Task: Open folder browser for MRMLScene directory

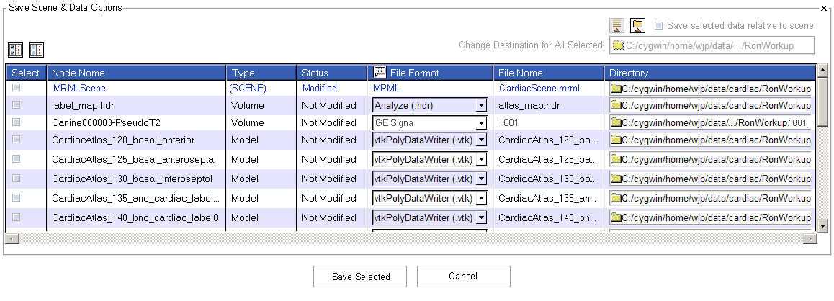Action: coord(616,89)
